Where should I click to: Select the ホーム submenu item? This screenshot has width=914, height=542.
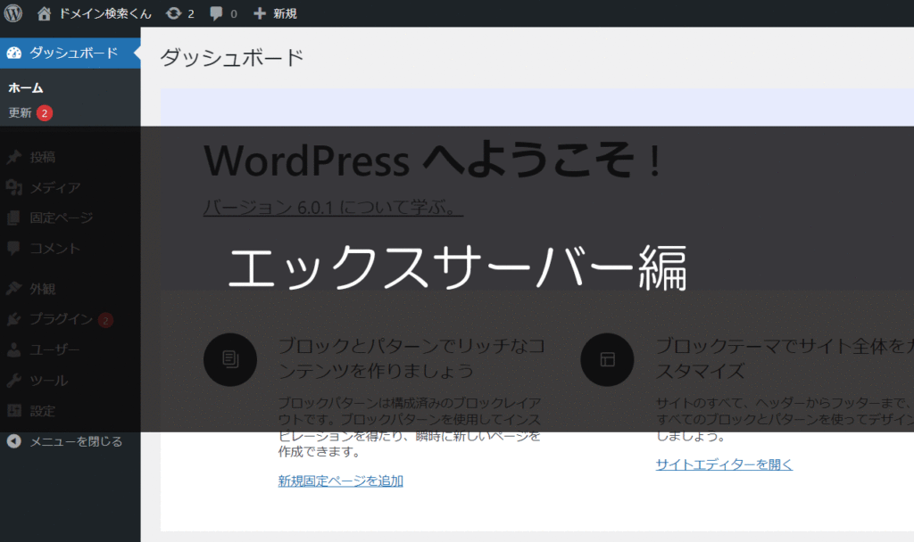click(x=26, y=88)
